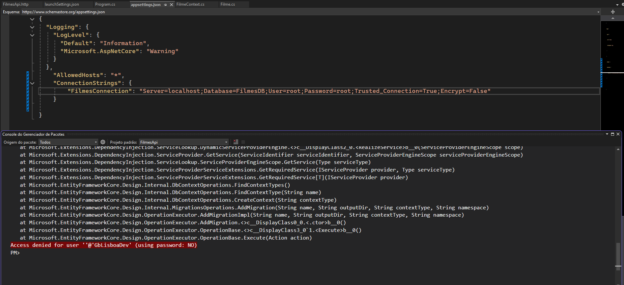Switch to the FilmeContext.cs tab
This screenshot has width=624, height=285.
coord(190,4)
